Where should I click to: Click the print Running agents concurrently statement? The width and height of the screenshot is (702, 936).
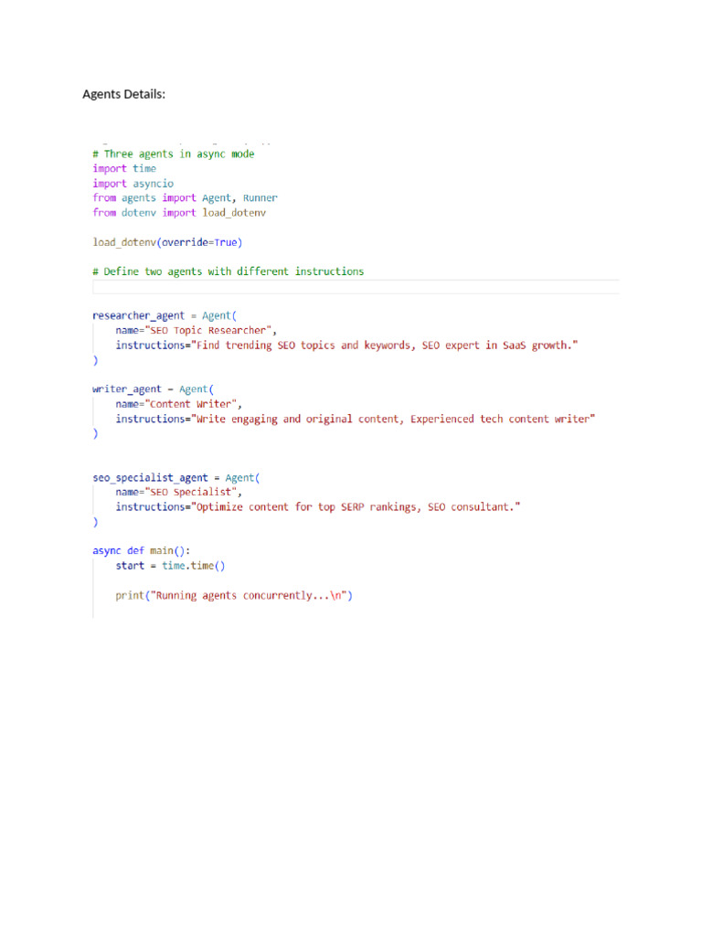234,596
